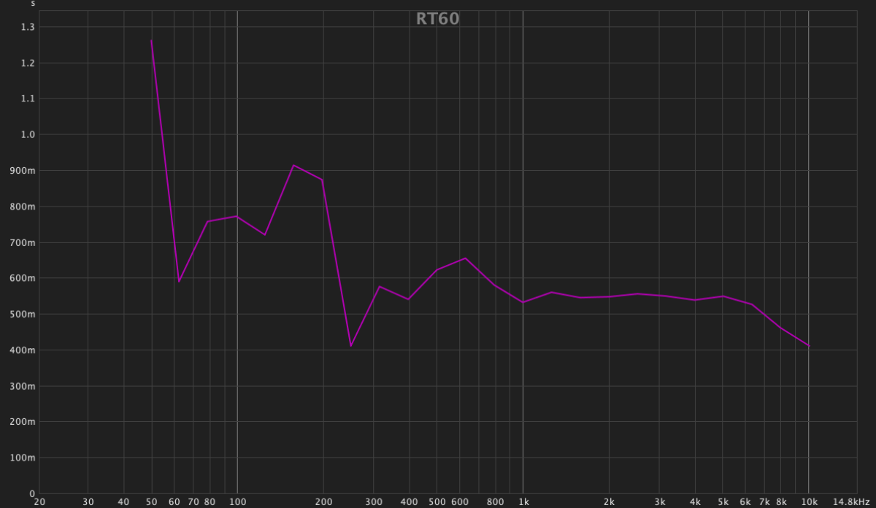Click the 20 label on frequency axis
Screen dimensions: 876x508
(x=39, y=502)
